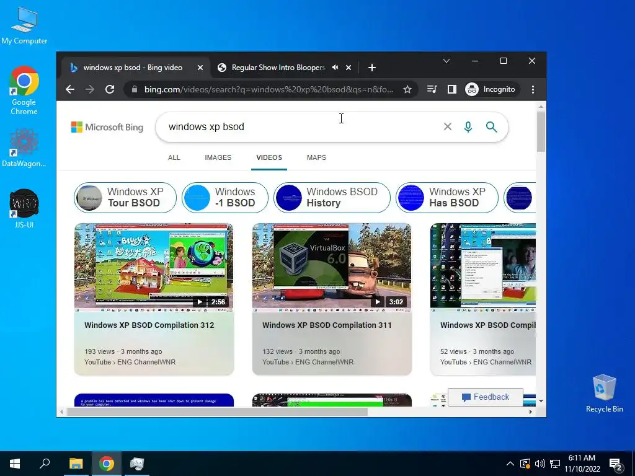The image size is (635, 476).
Task: Open Chrome media controls
Action: (x=432, y=89)
